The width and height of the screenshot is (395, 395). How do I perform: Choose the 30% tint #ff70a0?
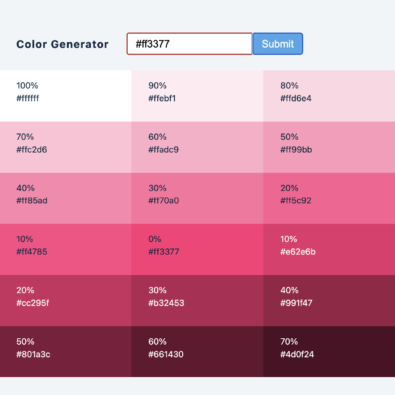(x=197, y=198)
